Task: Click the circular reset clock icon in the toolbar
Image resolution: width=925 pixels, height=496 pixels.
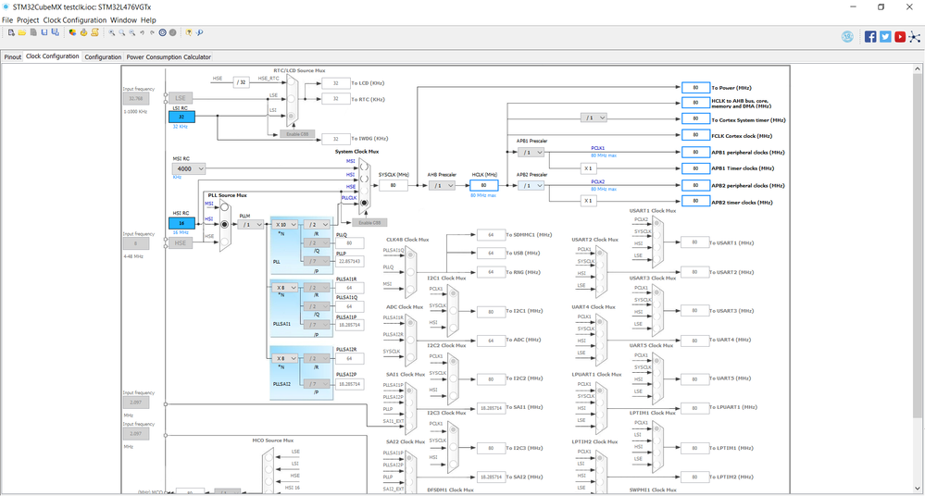Action: point(162,32)
